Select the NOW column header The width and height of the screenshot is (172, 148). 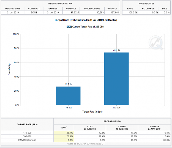[x=64, y=128]
